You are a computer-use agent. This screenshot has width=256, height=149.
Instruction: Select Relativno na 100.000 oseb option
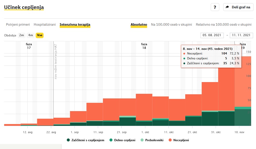point(223,25)
